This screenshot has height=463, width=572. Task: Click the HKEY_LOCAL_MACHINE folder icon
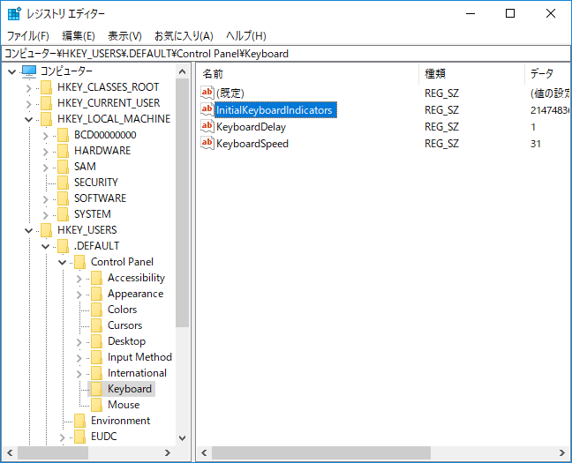point(46,119)
